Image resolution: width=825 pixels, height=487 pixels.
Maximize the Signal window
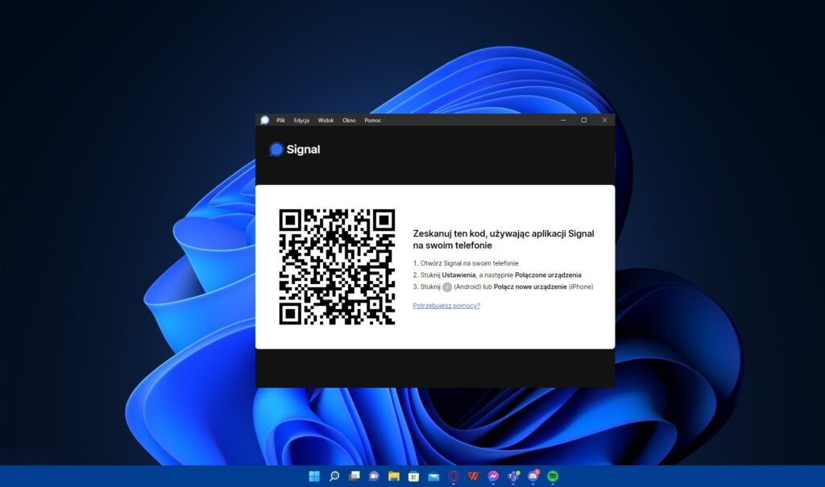584,120
